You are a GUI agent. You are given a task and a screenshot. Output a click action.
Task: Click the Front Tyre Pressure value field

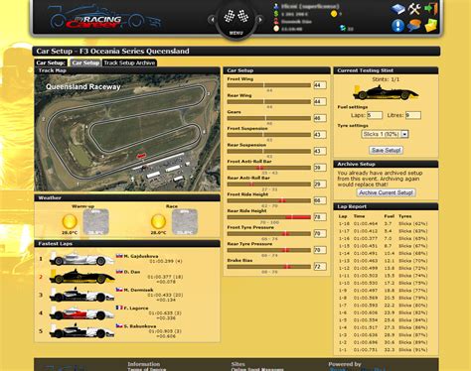coord(320,234)
